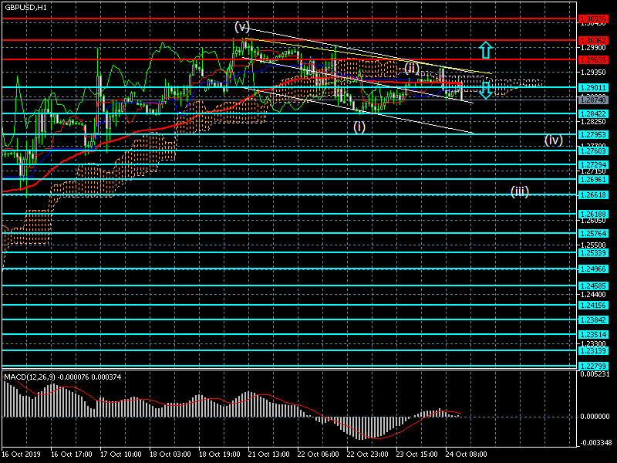Select the cyan up arrow marker

tap(486, 50)
